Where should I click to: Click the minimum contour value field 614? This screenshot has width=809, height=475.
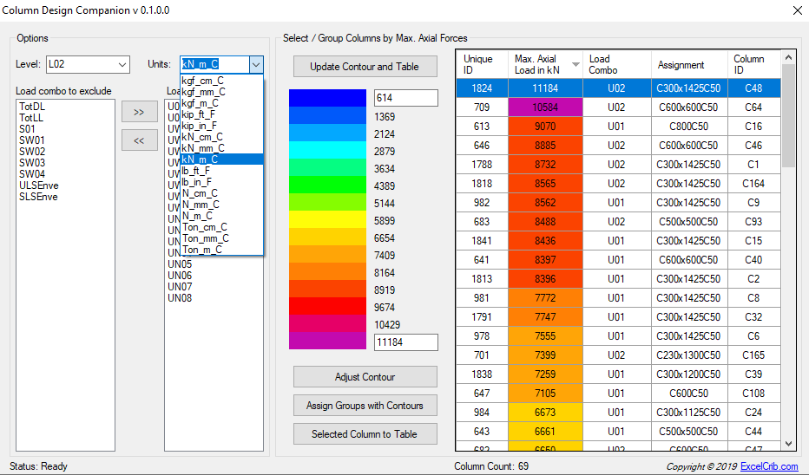point(405,98)
